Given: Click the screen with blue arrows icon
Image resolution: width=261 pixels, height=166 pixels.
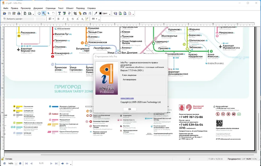Looking at the screenshot, I should tap(116, 14).
